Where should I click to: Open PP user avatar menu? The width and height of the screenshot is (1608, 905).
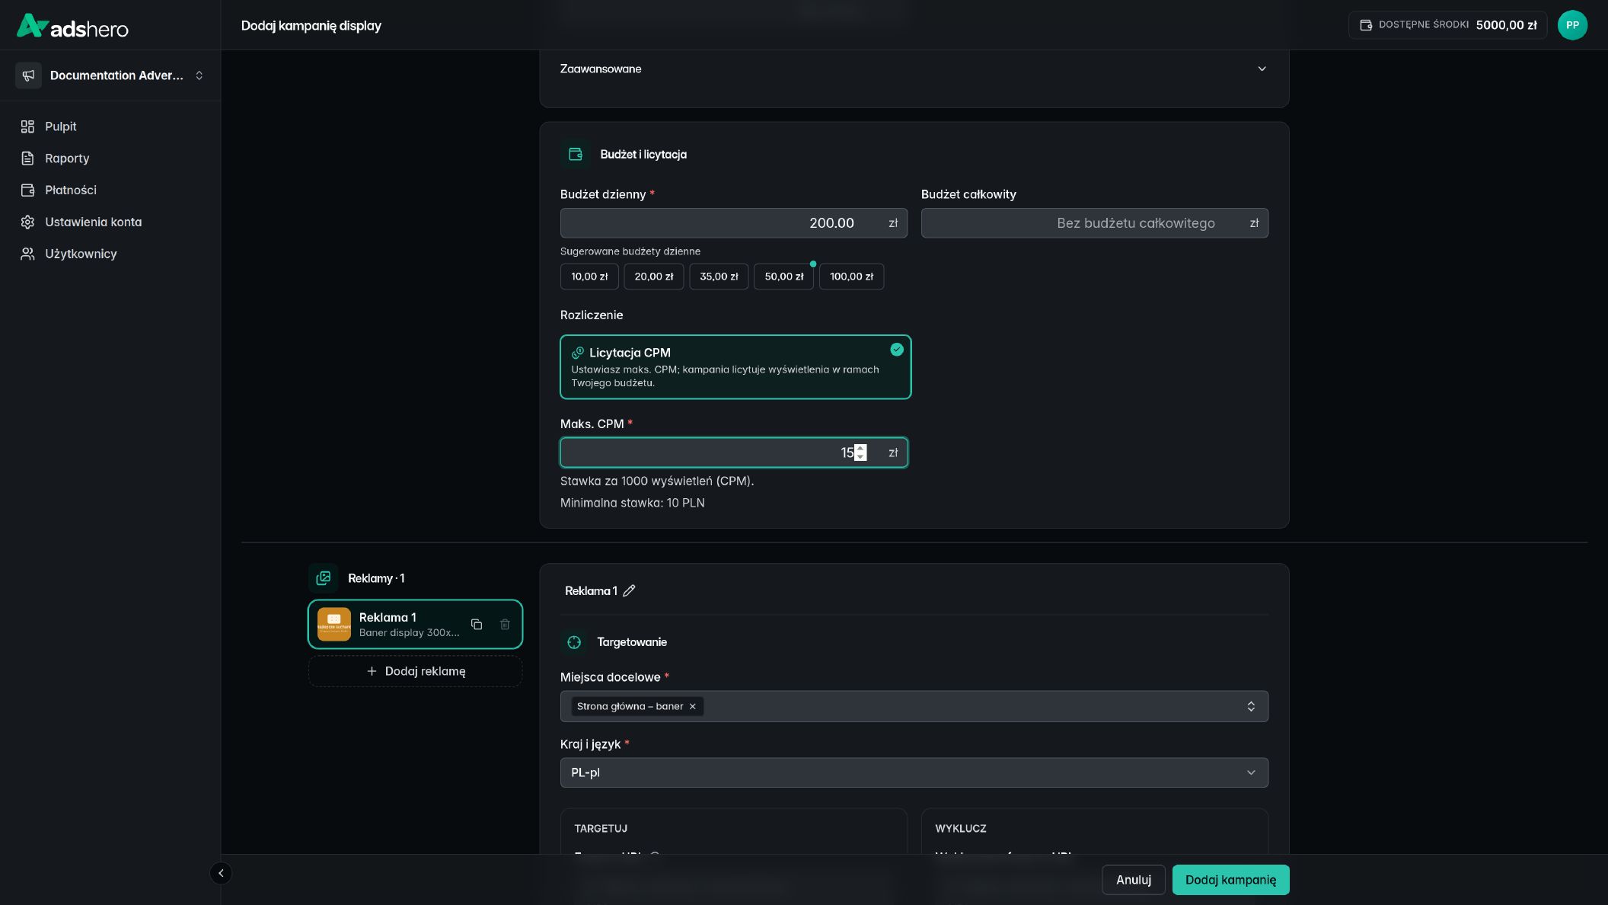click(x=1572, y=25)
